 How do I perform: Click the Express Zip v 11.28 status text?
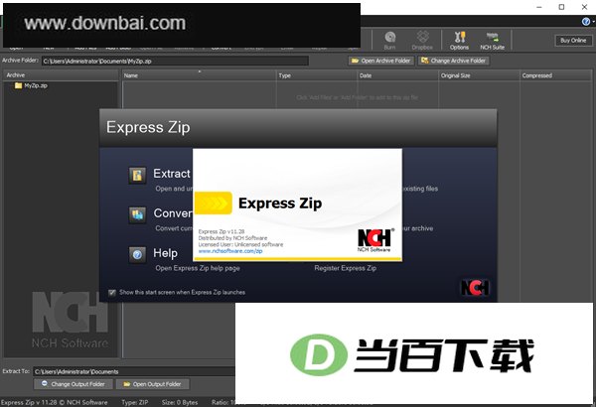pyautogui.click(x=55, y=402)
